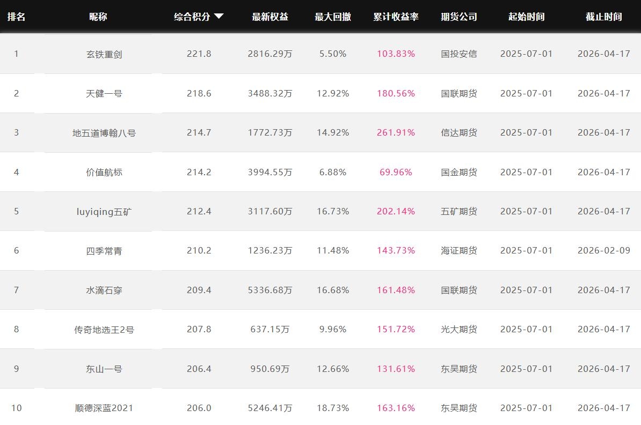Sort by 累计收益率 column header
641x425 pixels.
(x=396, y=17)
